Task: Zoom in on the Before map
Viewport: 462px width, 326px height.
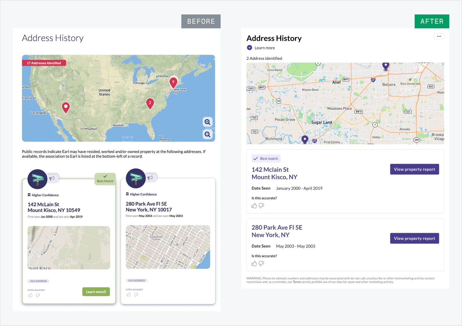Action: (x=207, y=122)
